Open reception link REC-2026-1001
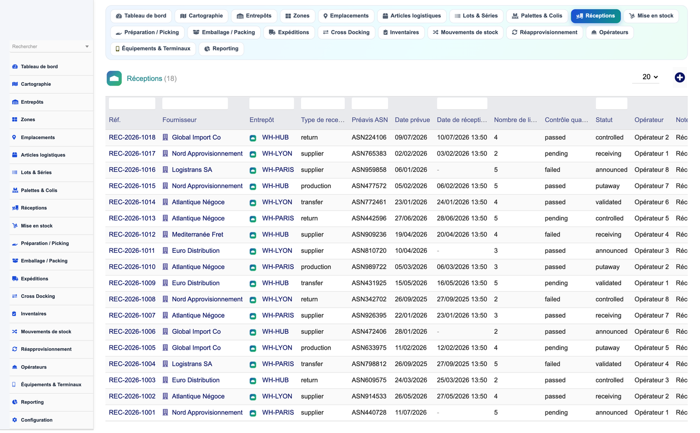Screen dimensions: 700x433 pyautogui.click(x=132, y=413)
